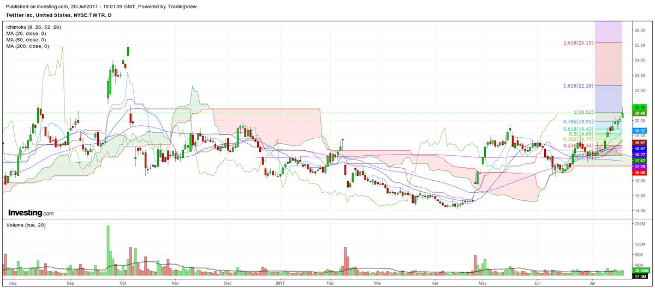Click the 24.00 price axis label
The width and height of the screenshot is (655, 288).
640,60
